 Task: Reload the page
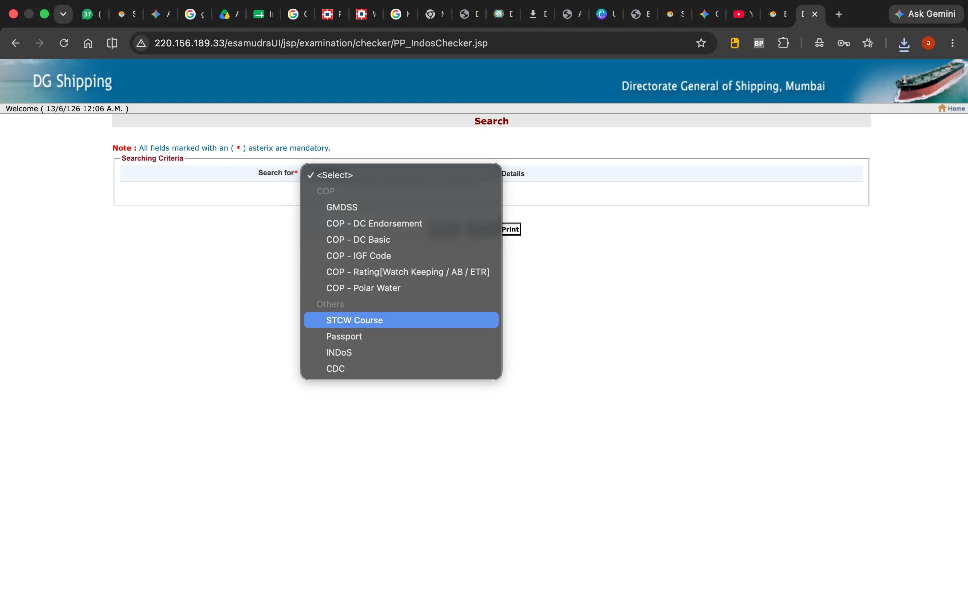point(64,43)
